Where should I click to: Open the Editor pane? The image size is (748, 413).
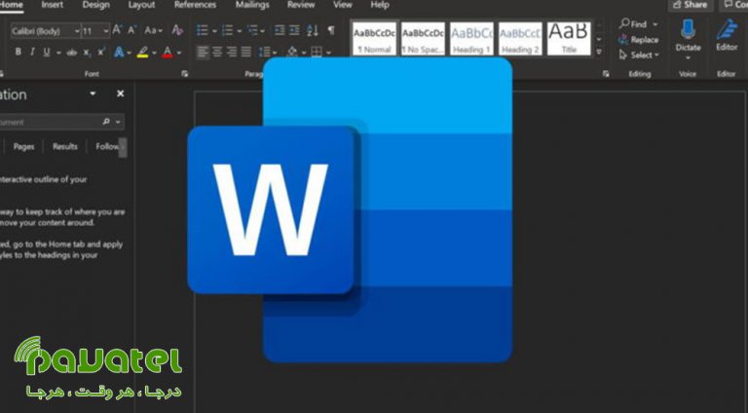pyautogui.click(x=727, y=36)
